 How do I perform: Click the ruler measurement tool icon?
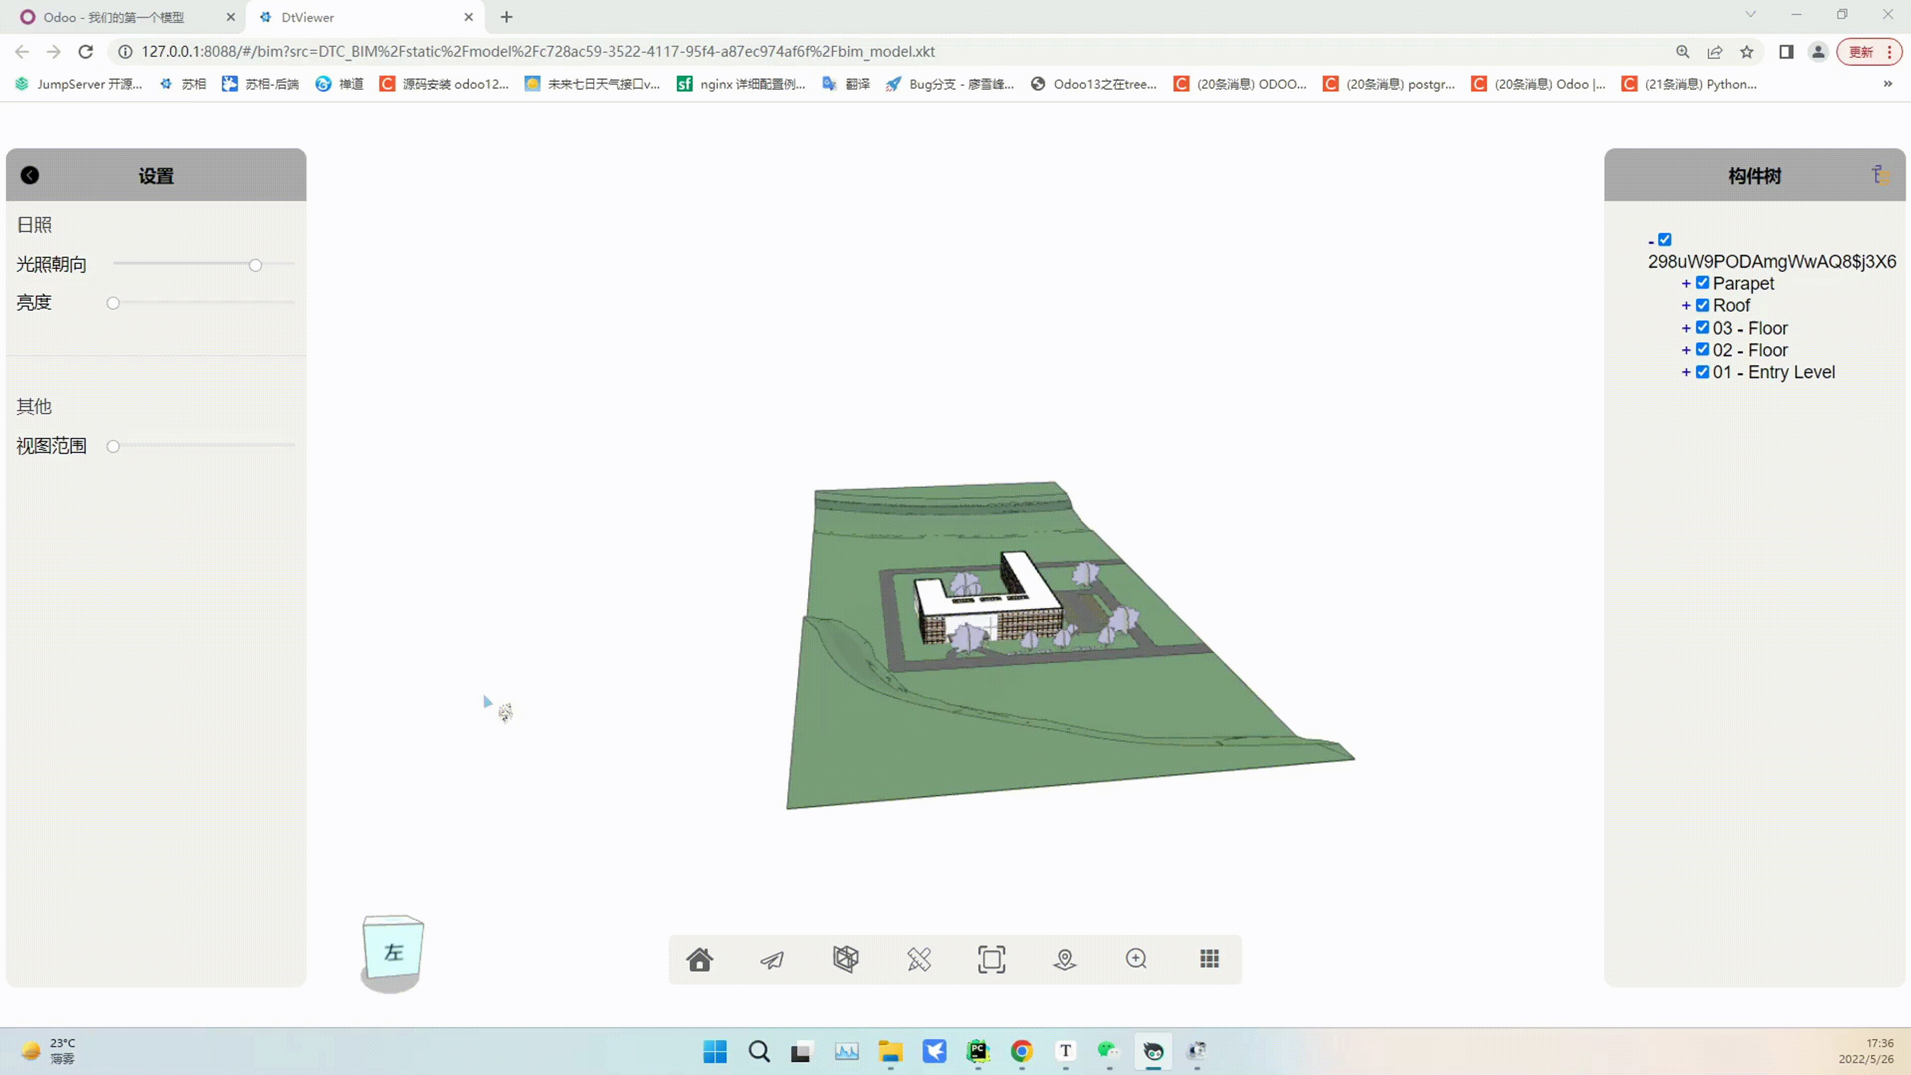coord(918,959)
